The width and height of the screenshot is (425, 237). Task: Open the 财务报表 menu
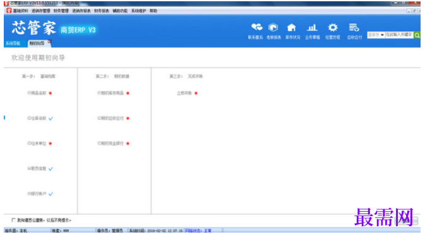tap(102, 11)
